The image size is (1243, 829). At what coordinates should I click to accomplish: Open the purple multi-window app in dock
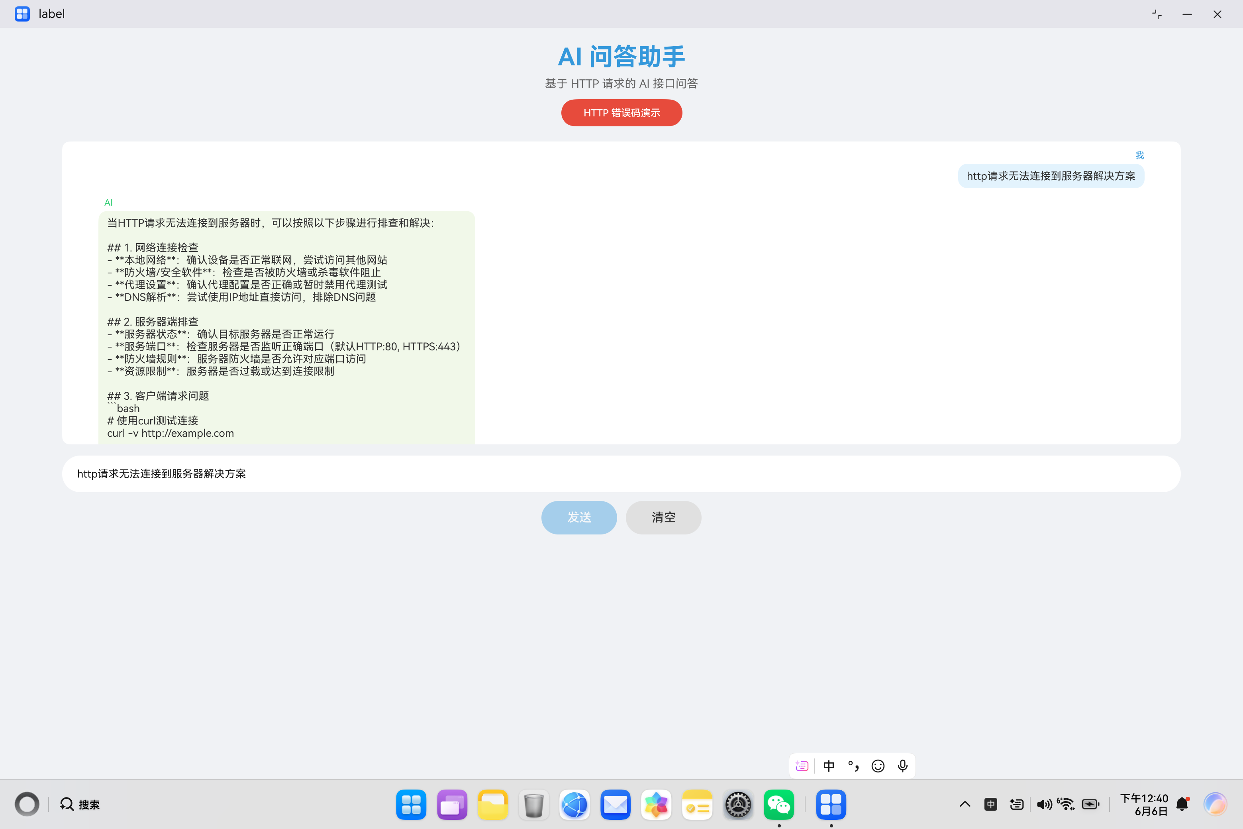pos(452,804)
